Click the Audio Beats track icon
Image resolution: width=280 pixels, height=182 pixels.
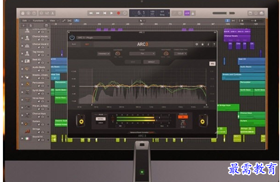[x=27, y=69]
